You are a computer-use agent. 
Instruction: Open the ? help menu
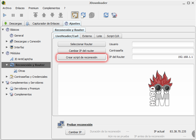point(65,8)
